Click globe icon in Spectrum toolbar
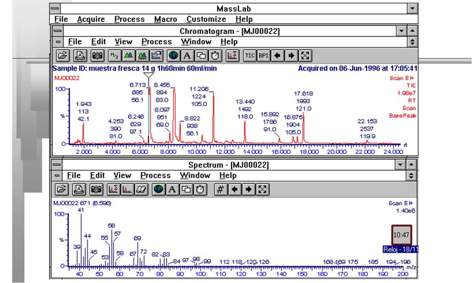 coord(159,189)
